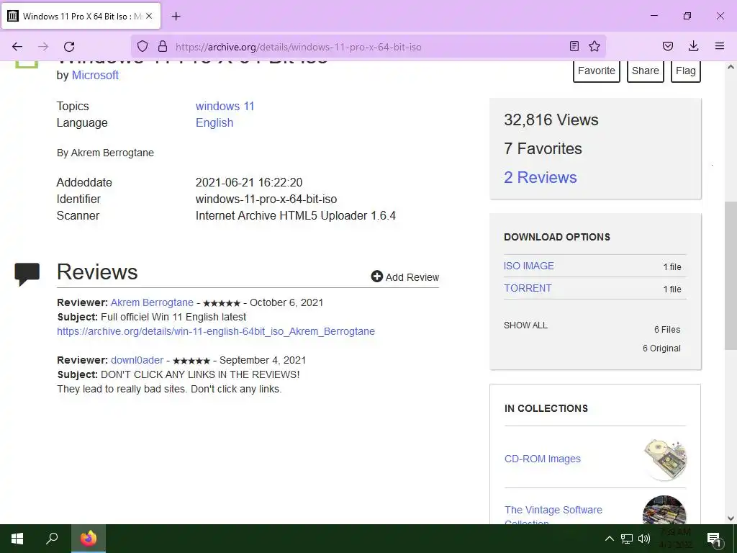Click the forward navigation arrow
The width and height of the screenshot is (737, 553).
click(x=43, y=47)
